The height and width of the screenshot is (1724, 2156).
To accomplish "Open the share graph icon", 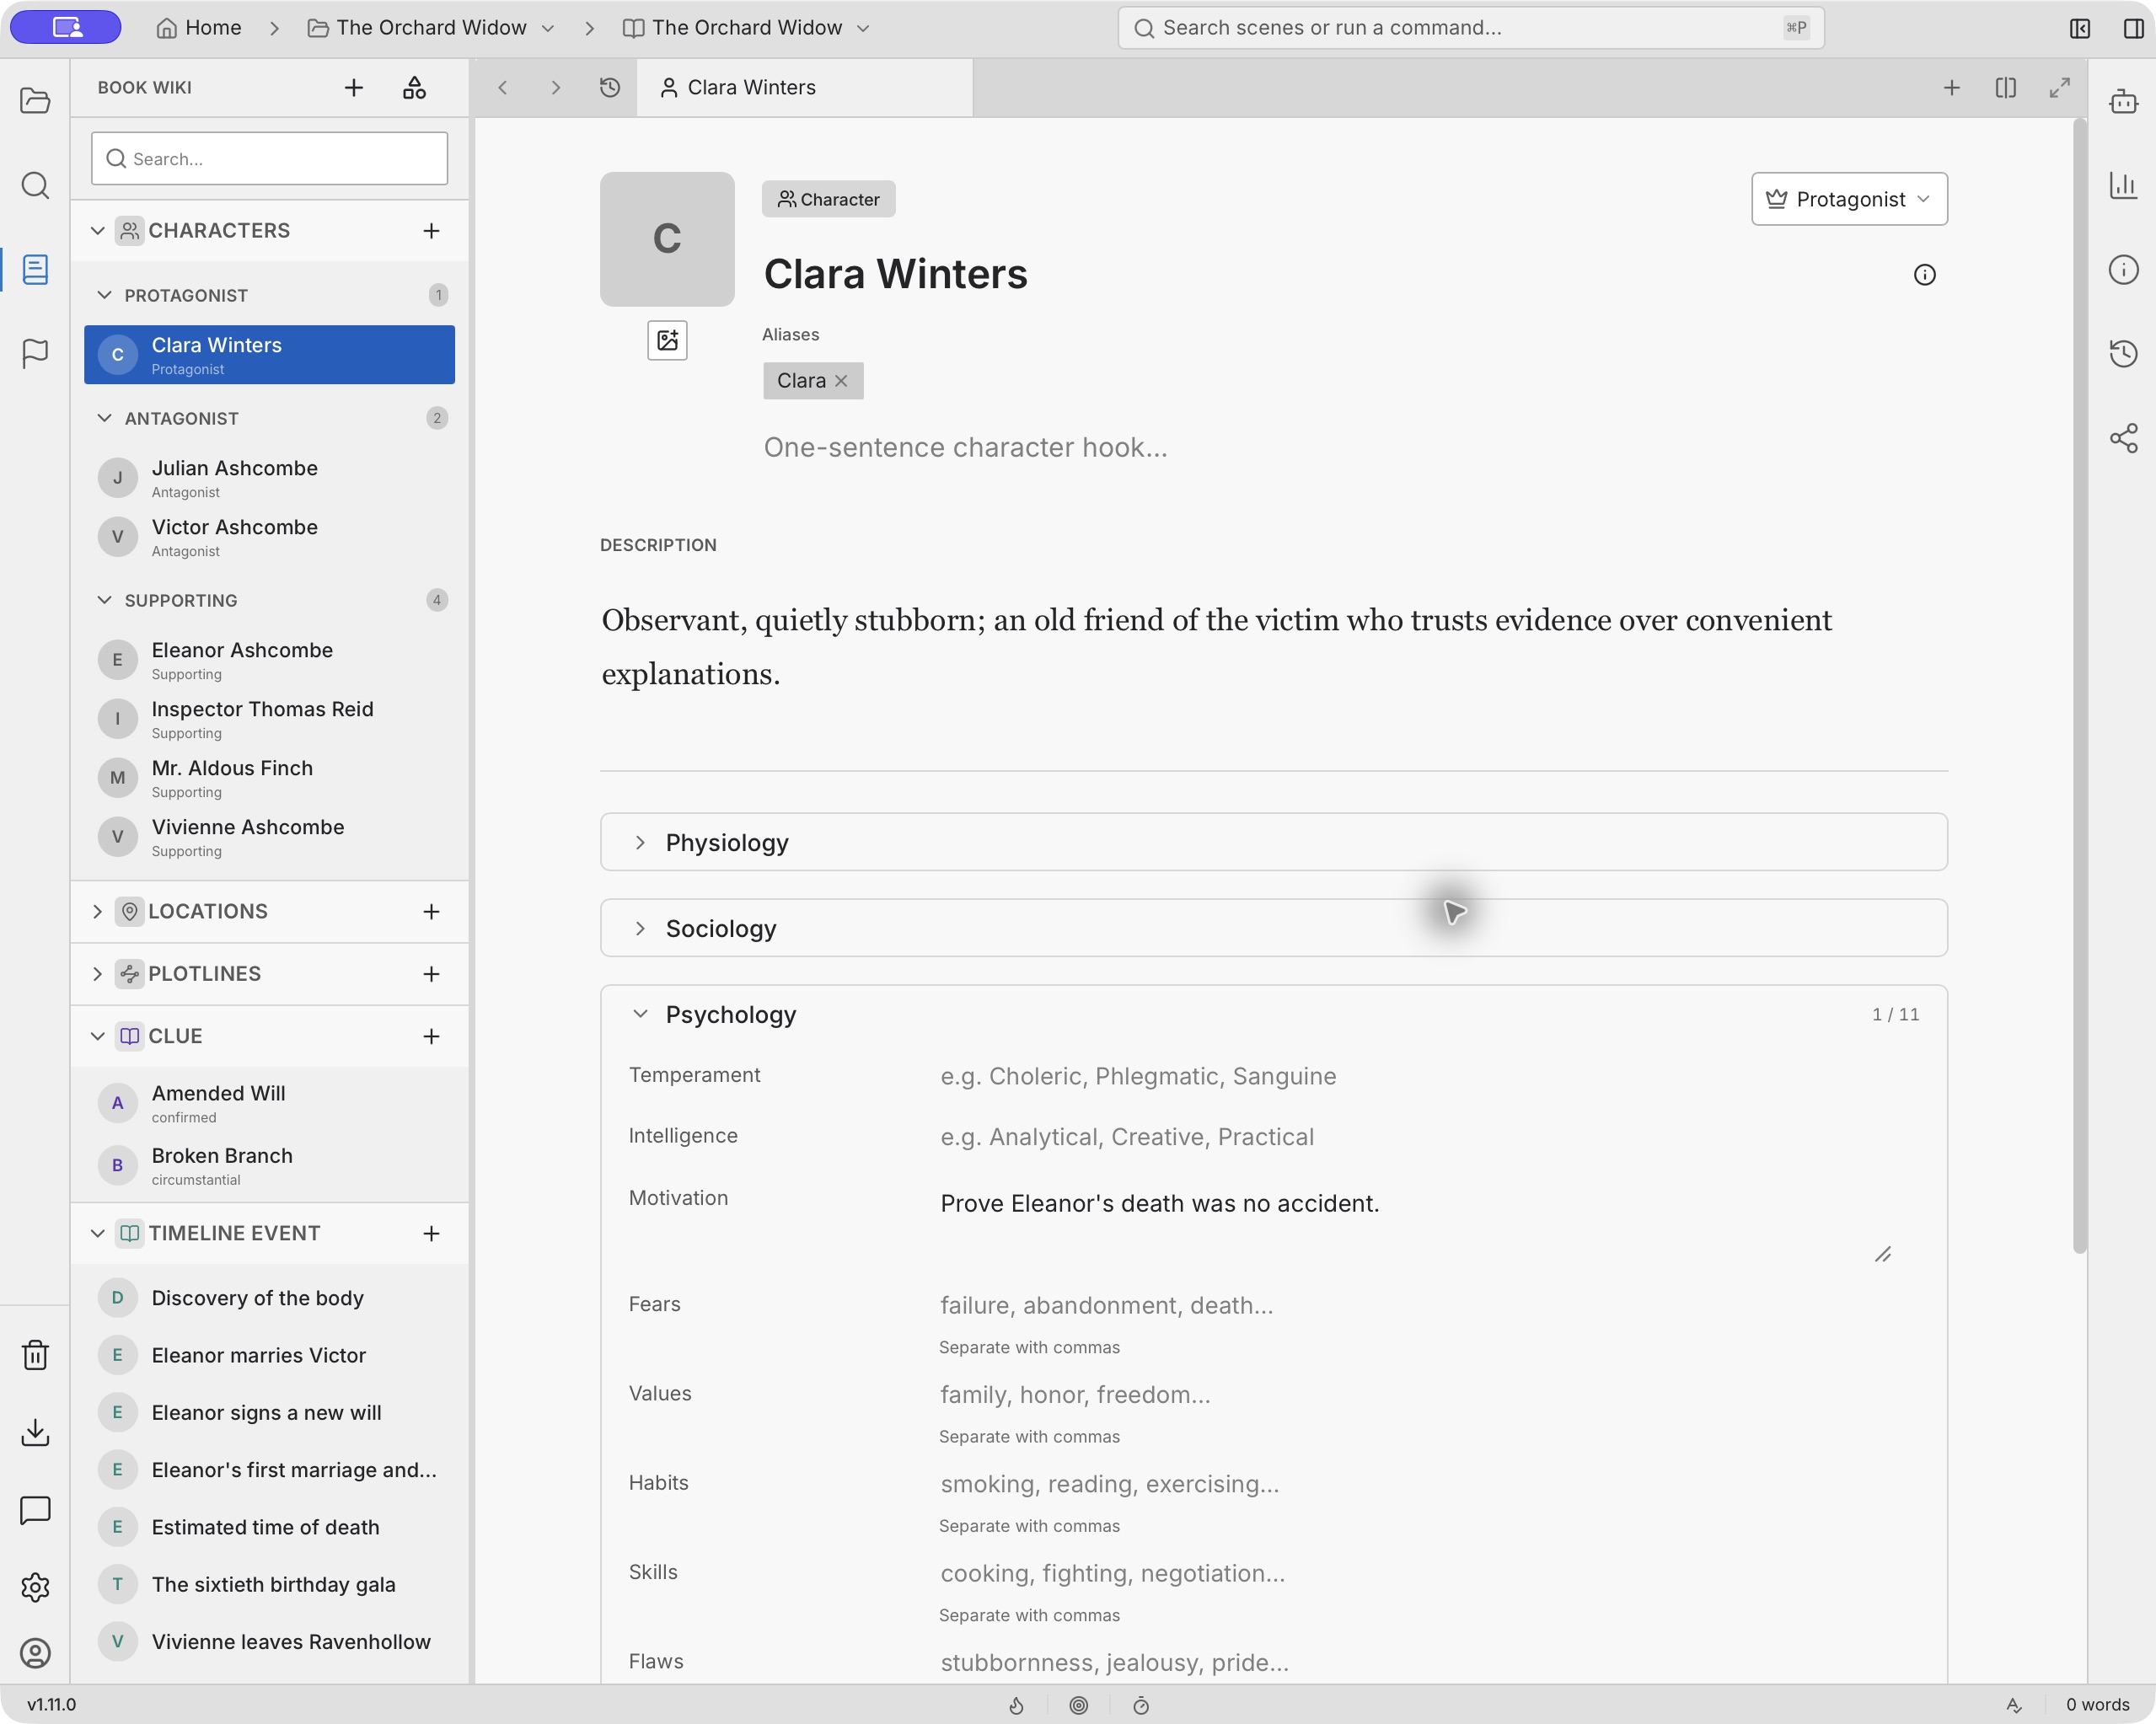I will pyautogui.click(x=2123, y=438).
